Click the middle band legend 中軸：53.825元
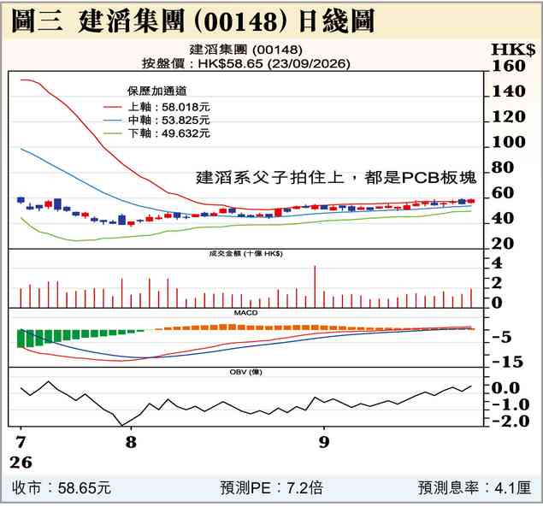The width and height of the screenshot is (543, 513). (169, 120)
